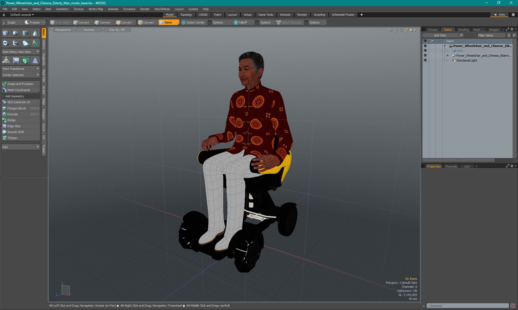Activate the Transform tool icon

[6, 60]
